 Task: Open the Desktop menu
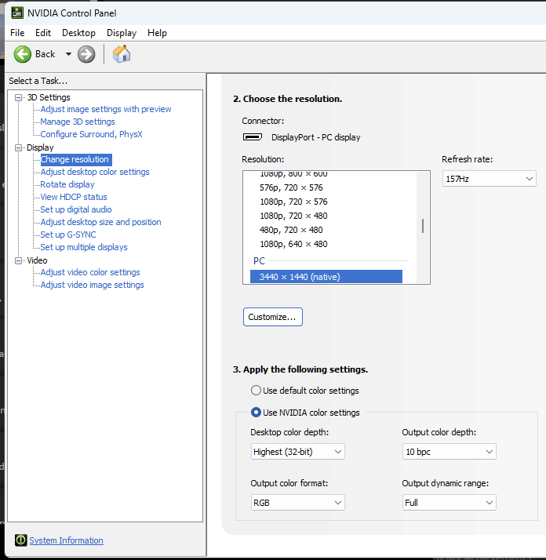pos(78,33)
